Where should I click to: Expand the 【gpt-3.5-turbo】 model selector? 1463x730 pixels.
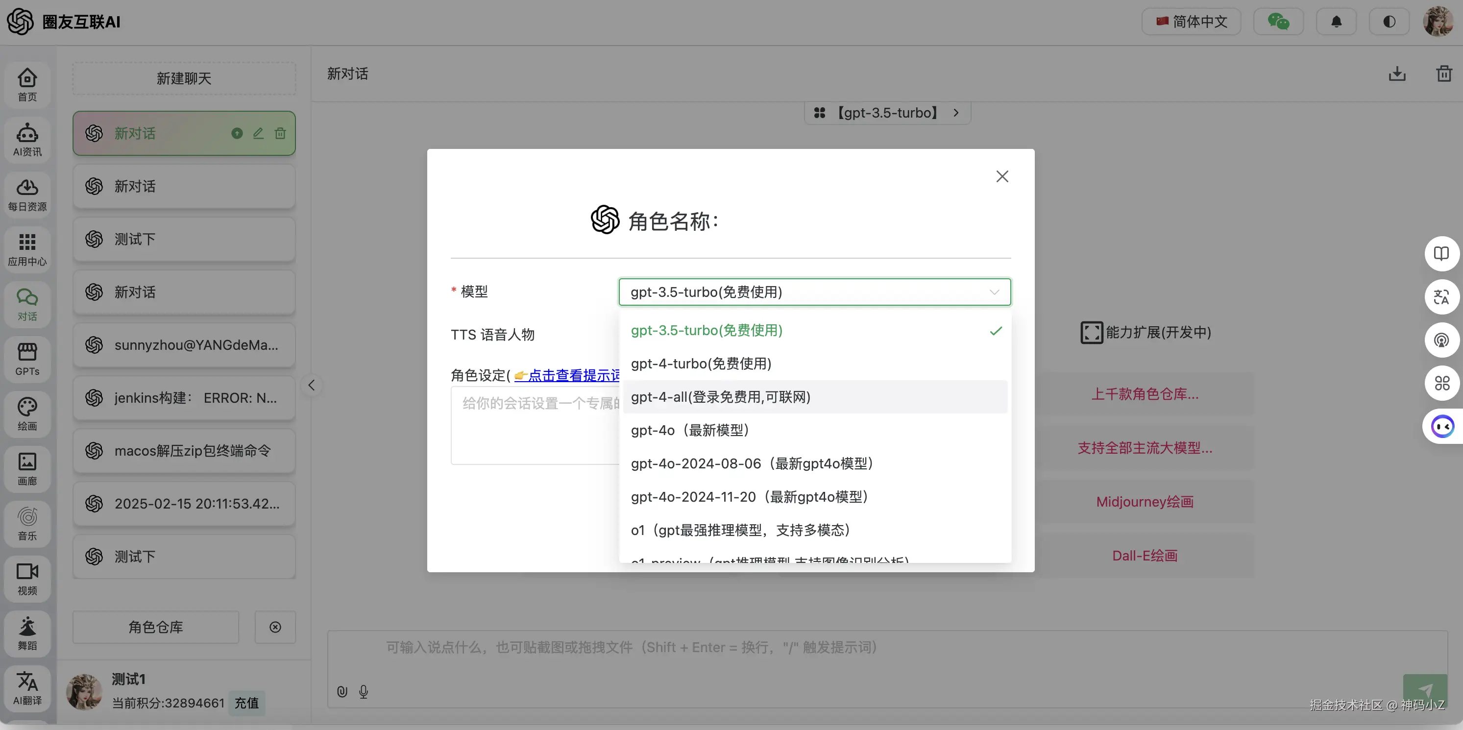[x=887, y=113]
